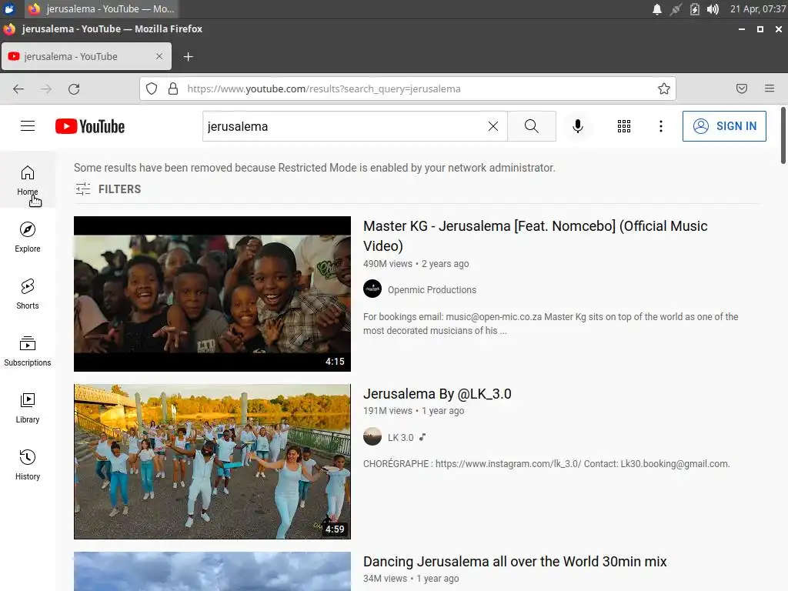Open the YouTube apps grid
788x591 pixels.
click(x=623, y=126)
